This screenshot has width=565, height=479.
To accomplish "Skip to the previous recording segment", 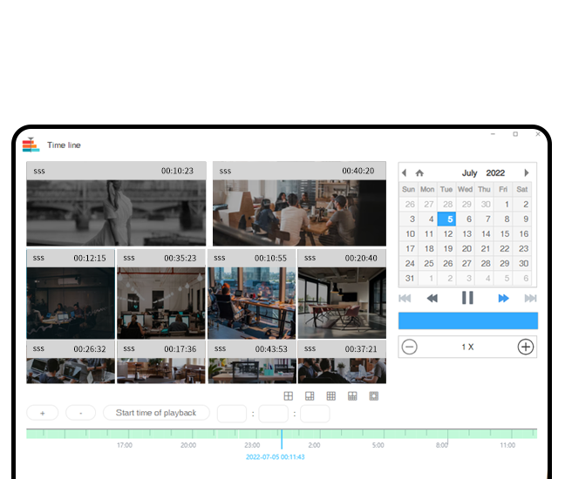I will pyautogui.click(x=405, y=298).
